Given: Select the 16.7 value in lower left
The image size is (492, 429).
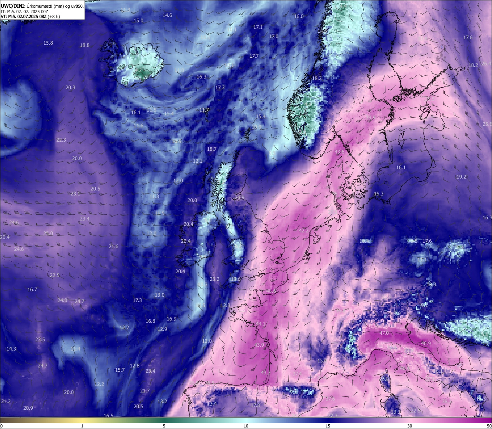Looking at the screenshot, I should click(x=32, y=290).
